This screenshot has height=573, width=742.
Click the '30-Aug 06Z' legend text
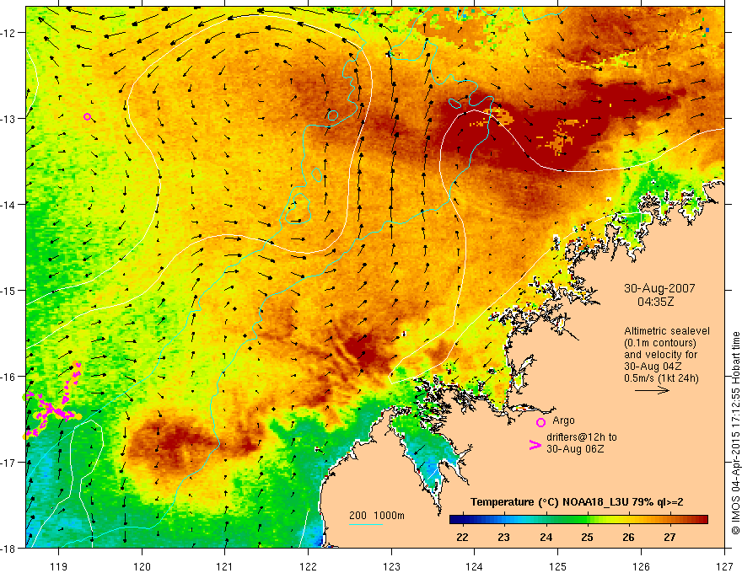point(575,449)
